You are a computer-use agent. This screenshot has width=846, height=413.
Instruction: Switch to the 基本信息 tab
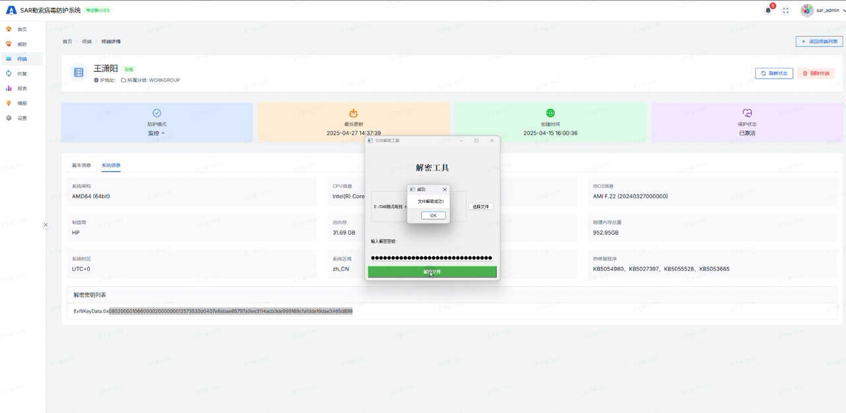click(x=81, y=165)
